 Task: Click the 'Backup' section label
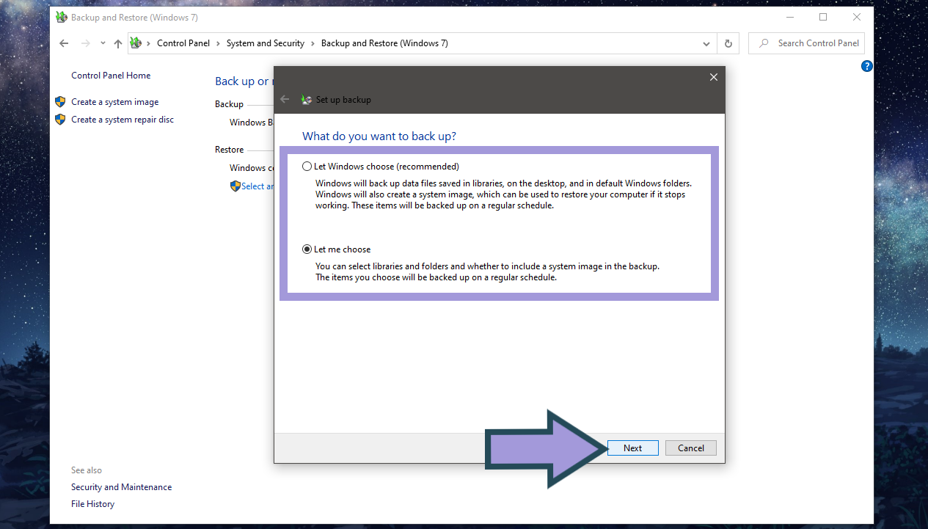[229, 104]
